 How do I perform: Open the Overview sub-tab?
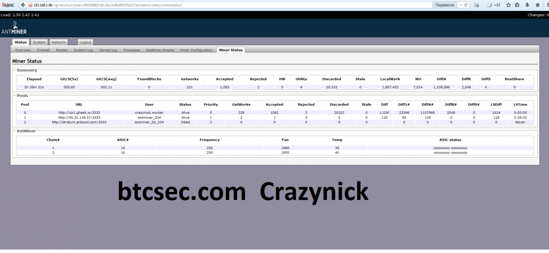pyautogui.click(x=23, y=50)
